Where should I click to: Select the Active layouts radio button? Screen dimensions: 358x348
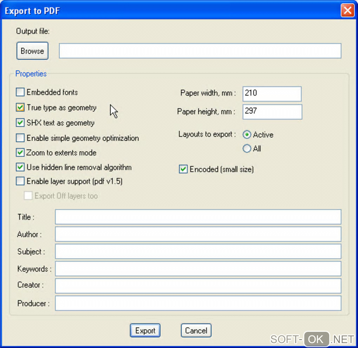point(247,135)
